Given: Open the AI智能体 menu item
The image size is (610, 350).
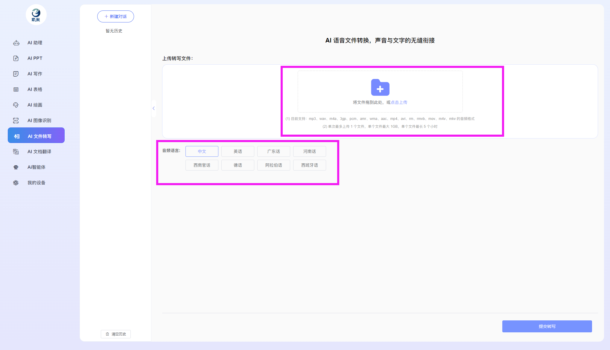Looking at the screenshot, I should point(36,167).
